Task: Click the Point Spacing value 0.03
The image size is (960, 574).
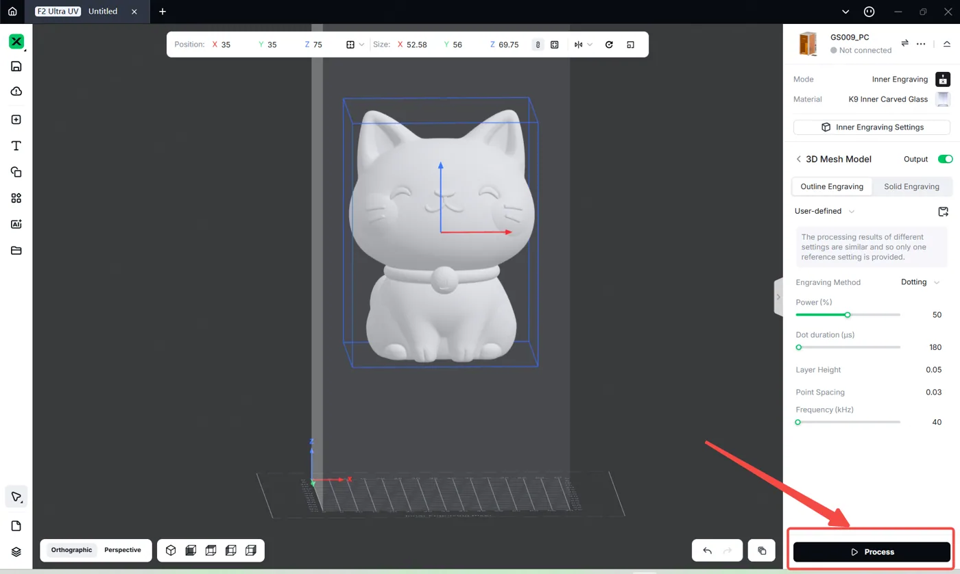Action: [x=933, y=392]
